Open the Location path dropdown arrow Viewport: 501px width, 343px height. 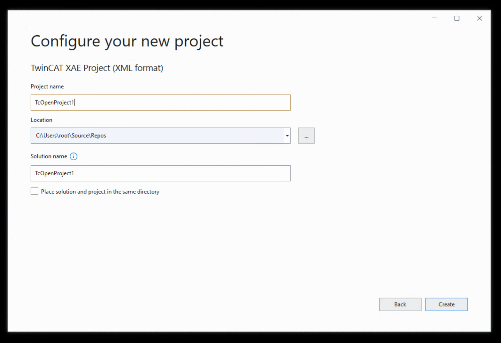(x=287, y=136)
